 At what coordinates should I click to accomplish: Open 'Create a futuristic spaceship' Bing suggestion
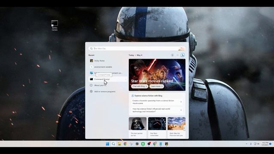click(x=157, y=102)
